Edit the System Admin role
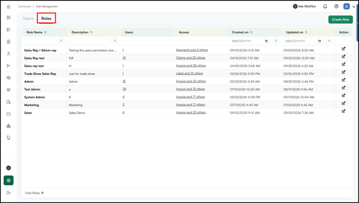359x203 pixels. coord(343,95)
